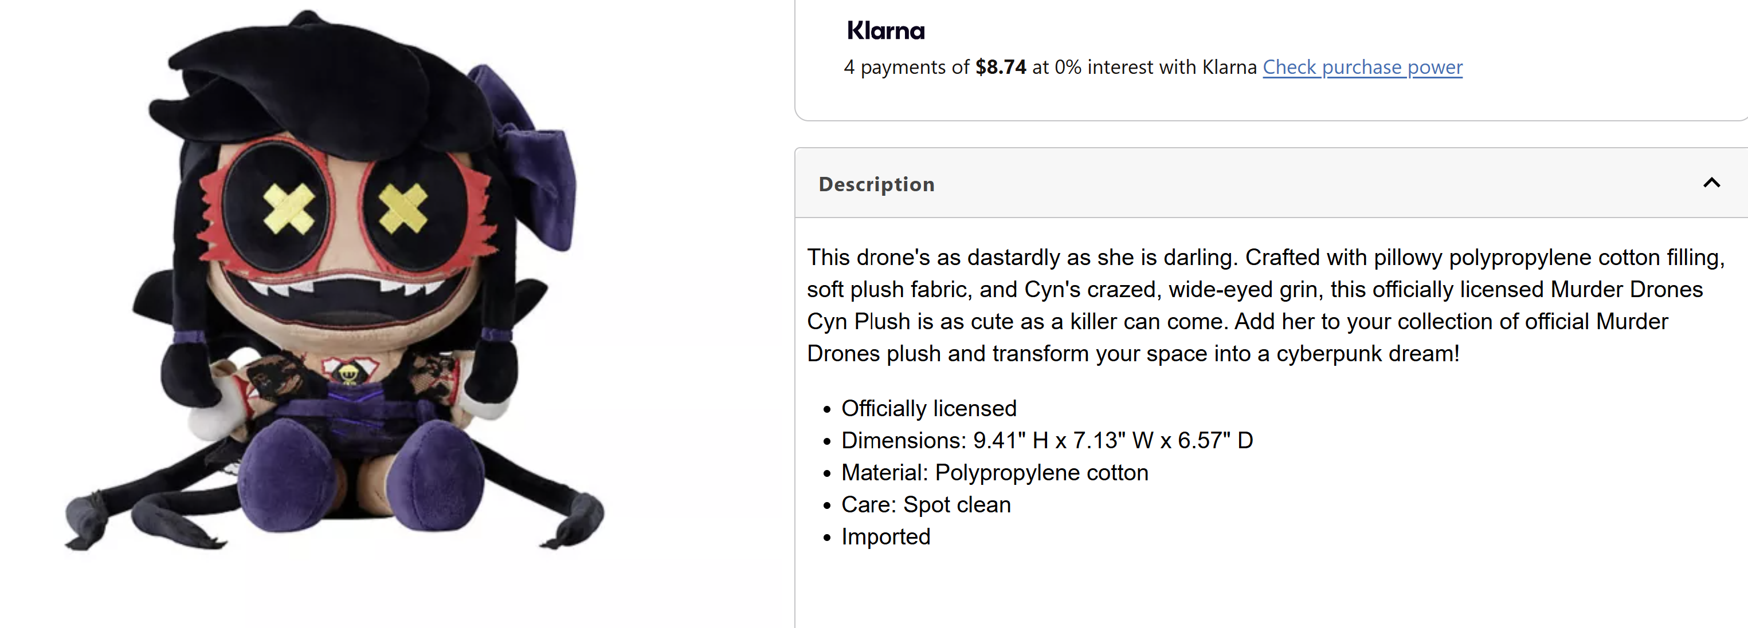Click the Description header title
This screenshot has width=1748, height=628.
pos(876,184)
